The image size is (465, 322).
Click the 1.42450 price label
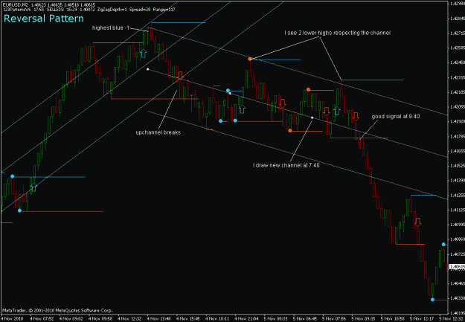tap(458, 62)
